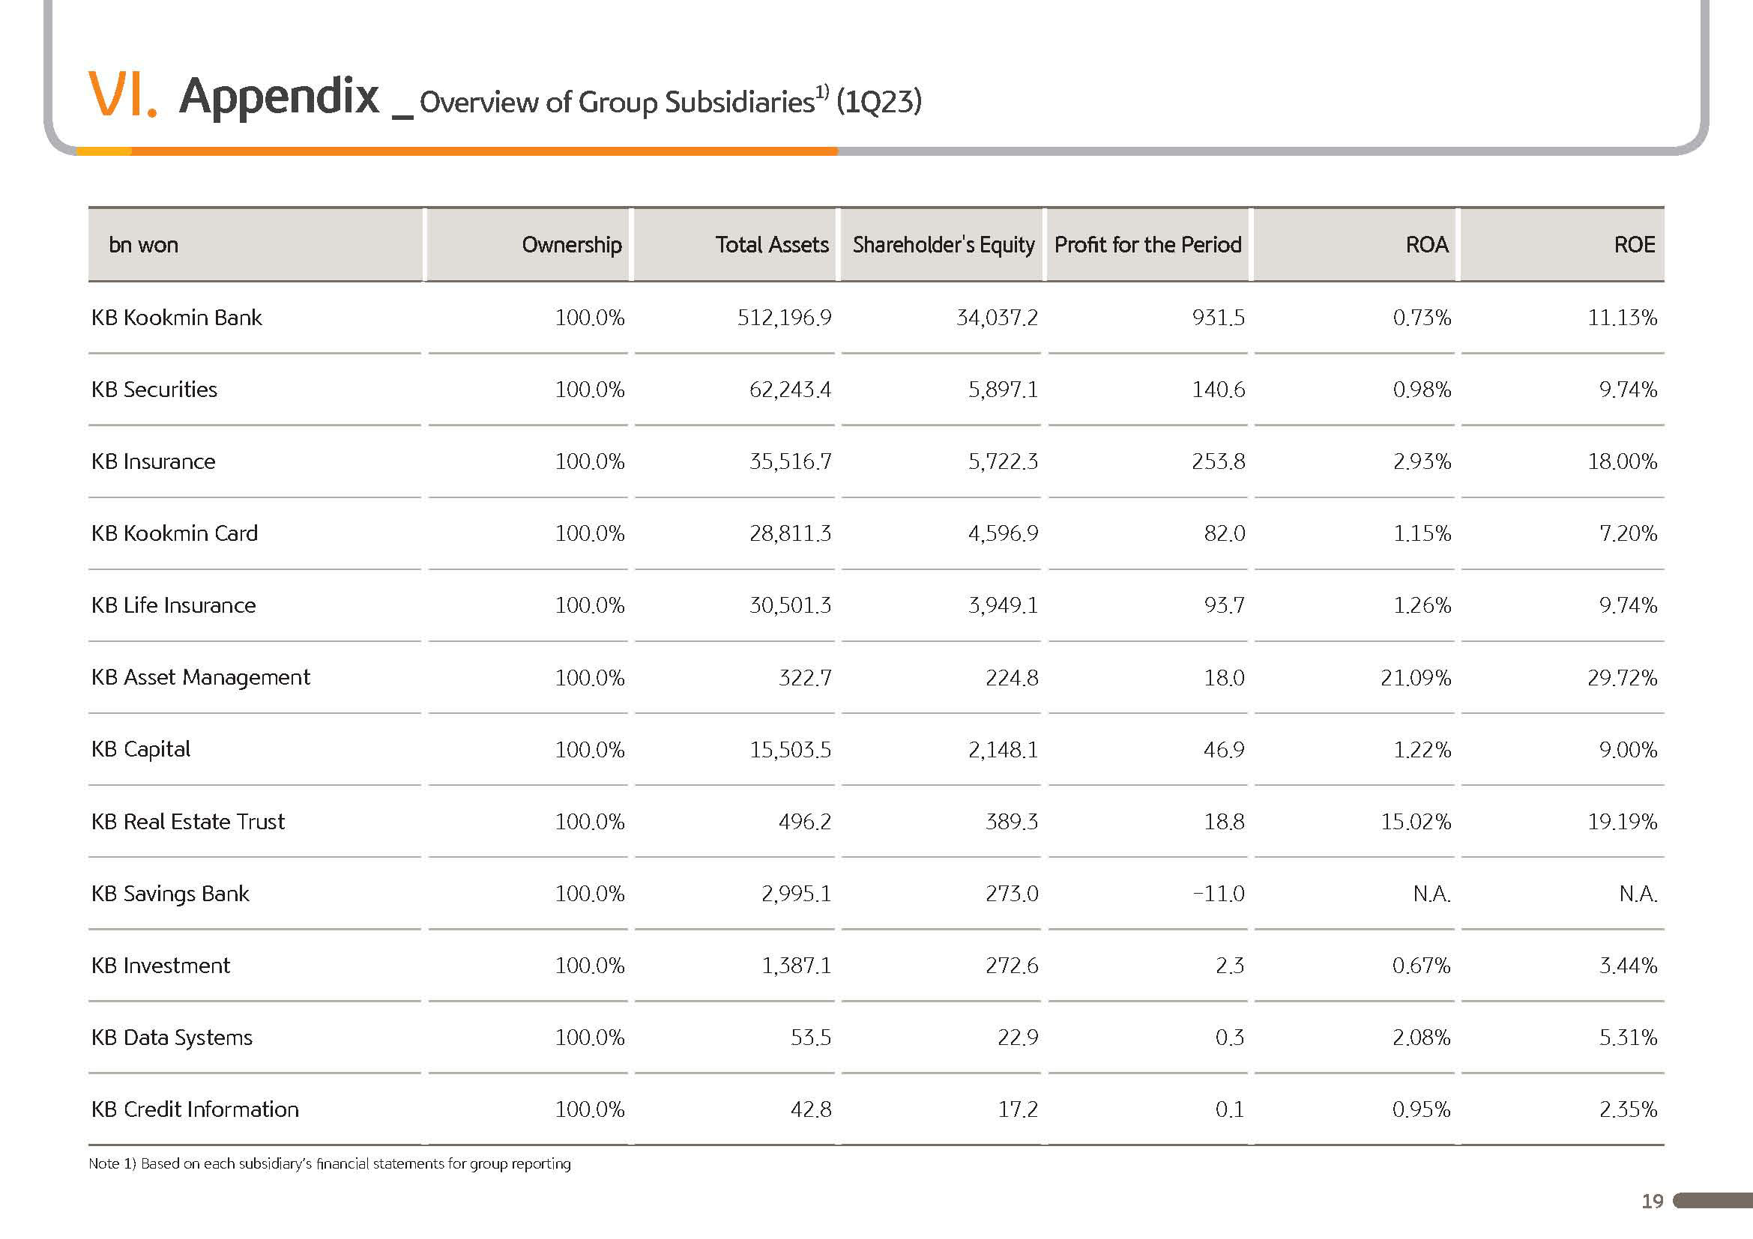Select the ROA column header
This screenshot has width=1753, height=1239.
pos(1426,244)
